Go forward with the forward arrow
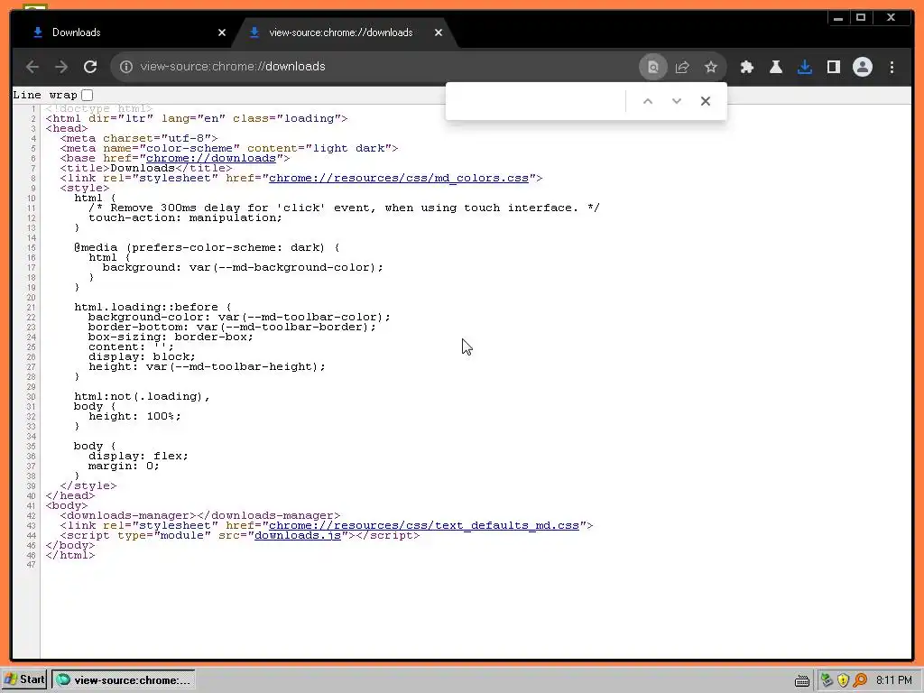Screen dimensions: 924x693 click(x=61, y=67)
